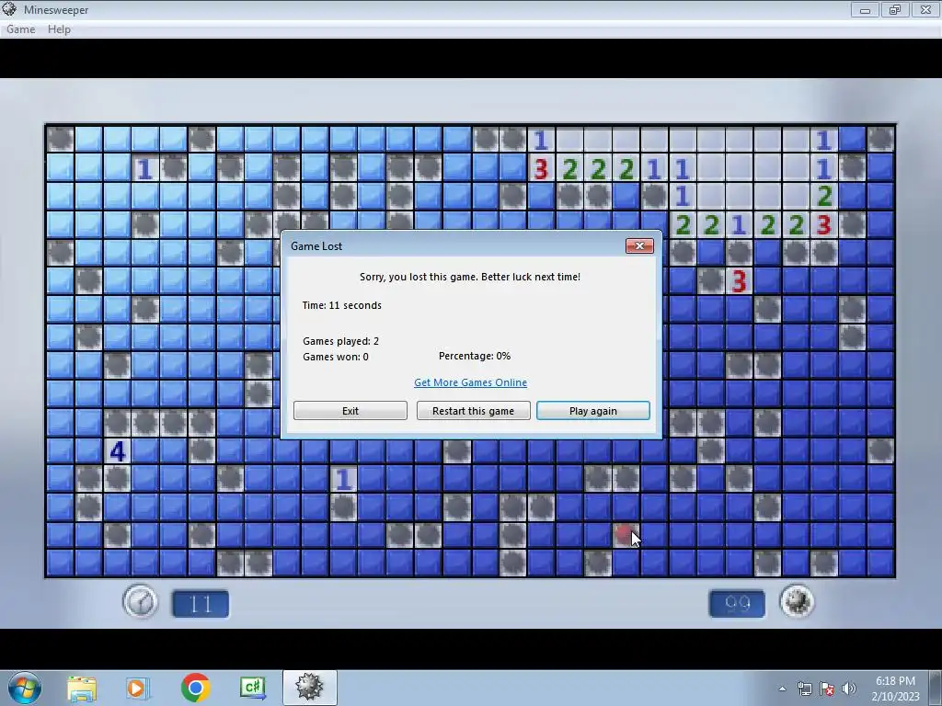This screenshot has width=942, height=706.
Task: Start a new game with Play again
Action: 593,411
